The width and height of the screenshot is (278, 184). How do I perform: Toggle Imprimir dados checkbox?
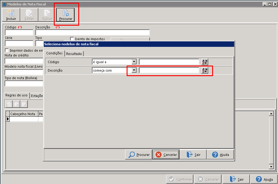pos(7,50)
